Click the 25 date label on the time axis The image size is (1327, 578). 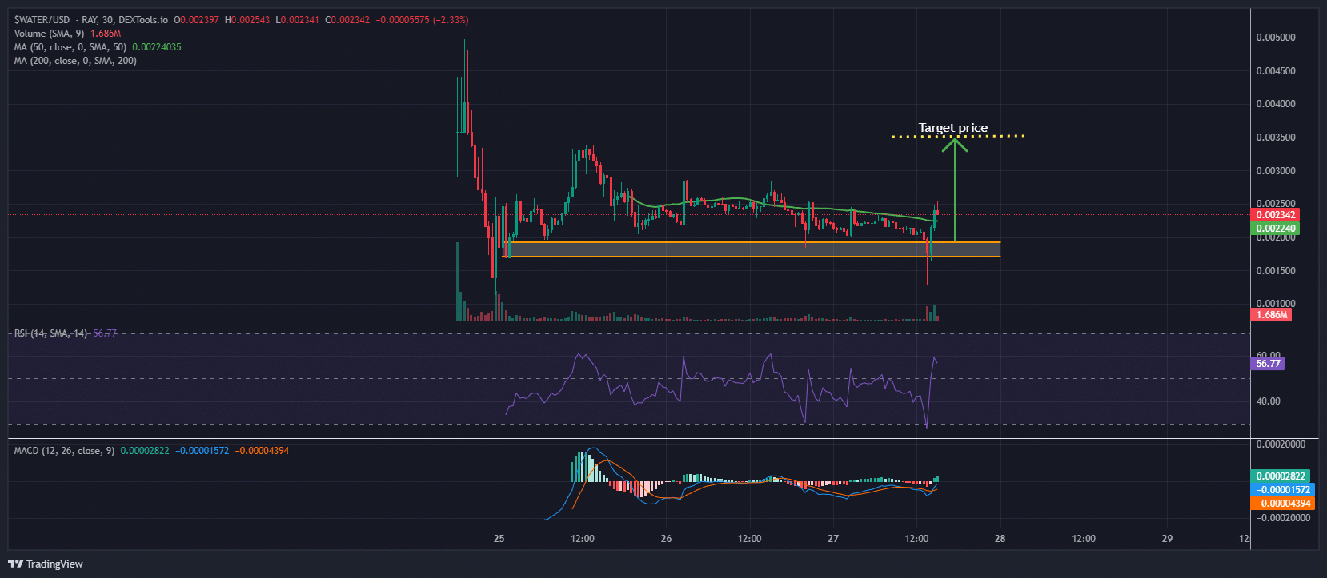[x=499, y=539]
